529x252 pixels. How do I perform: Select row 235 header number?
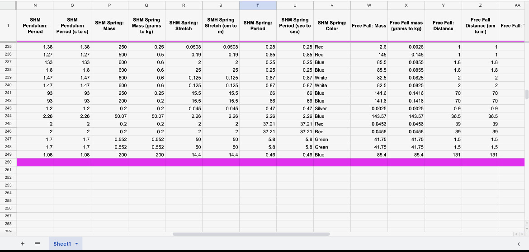pos(9,47)
